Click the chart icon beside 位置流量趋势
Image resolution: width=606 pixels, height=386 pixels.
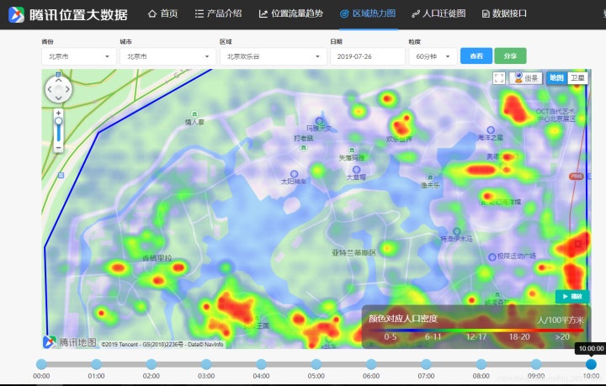tap(263, 14)
